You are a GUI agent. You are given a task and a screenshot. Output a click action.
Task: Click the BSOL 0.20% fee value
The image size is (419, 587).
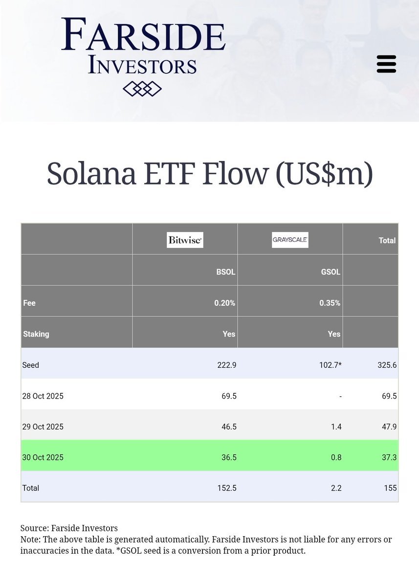[225, 303]
